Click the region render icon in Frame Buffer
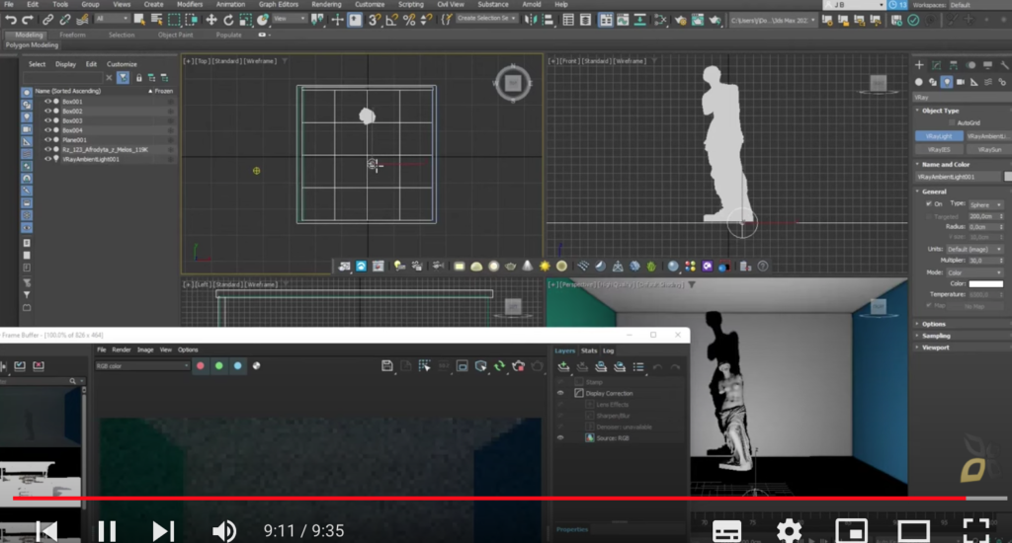 coord(424,366)
